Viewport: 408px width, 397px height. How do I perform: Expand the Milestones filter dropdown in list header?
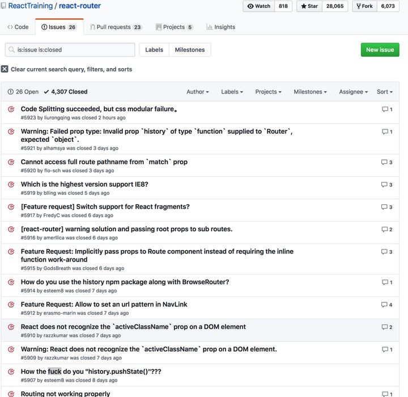pos(310,92)
